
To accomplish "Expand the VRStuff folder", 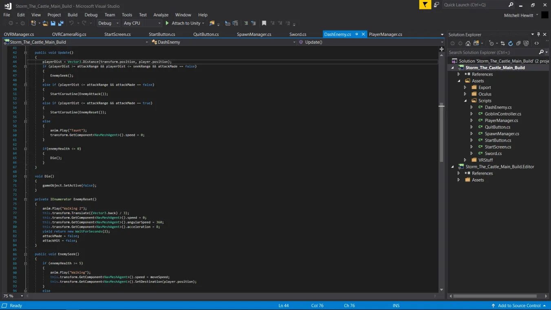I will (465, 160).
